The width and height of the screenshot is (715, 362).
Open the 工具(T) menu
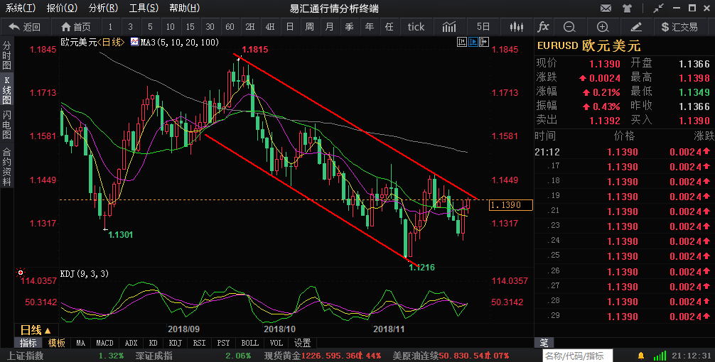[144, 9]
